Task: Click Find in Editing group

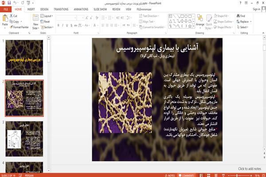Action: (241, 16)
